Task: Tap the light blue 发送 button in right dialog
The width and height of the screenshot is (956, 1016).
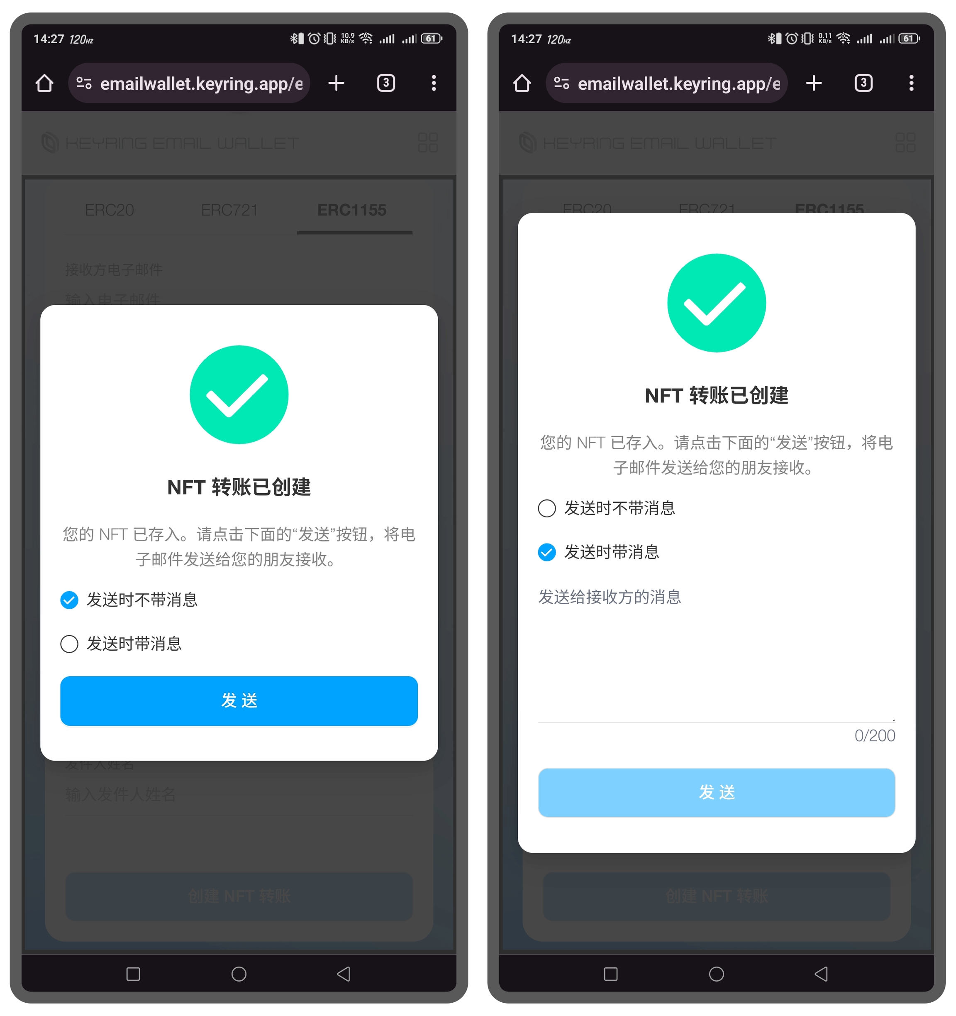Action: (717, 792)
